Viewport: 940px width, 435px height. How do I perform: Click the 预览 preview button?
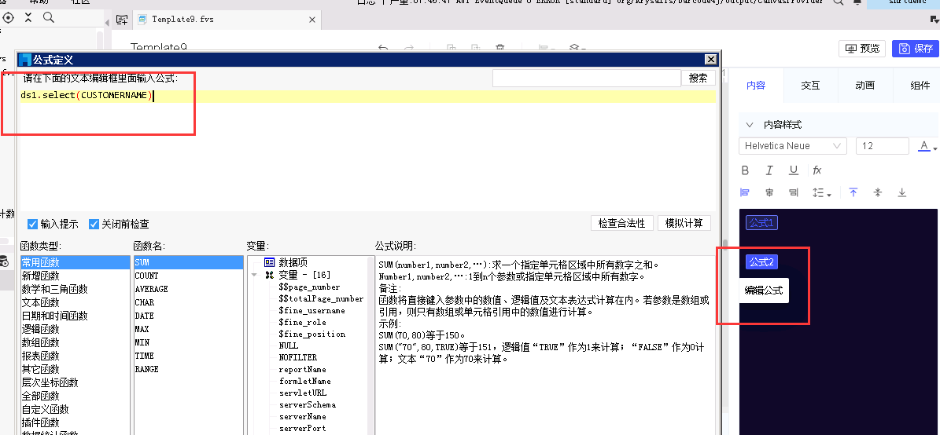point(862,49)
